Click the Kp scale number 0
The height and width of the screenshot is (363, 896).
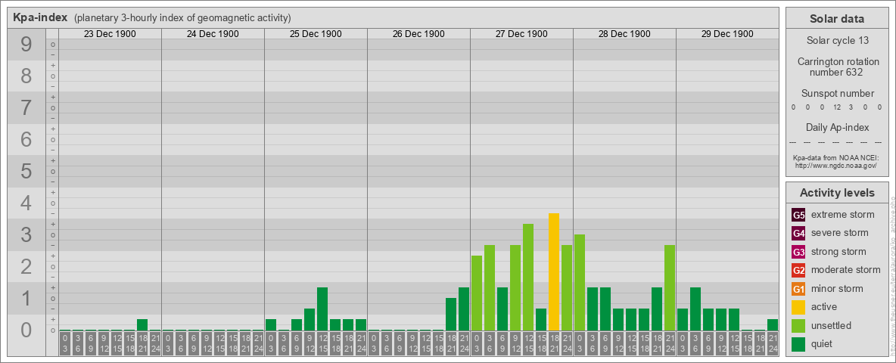point(26,330)
